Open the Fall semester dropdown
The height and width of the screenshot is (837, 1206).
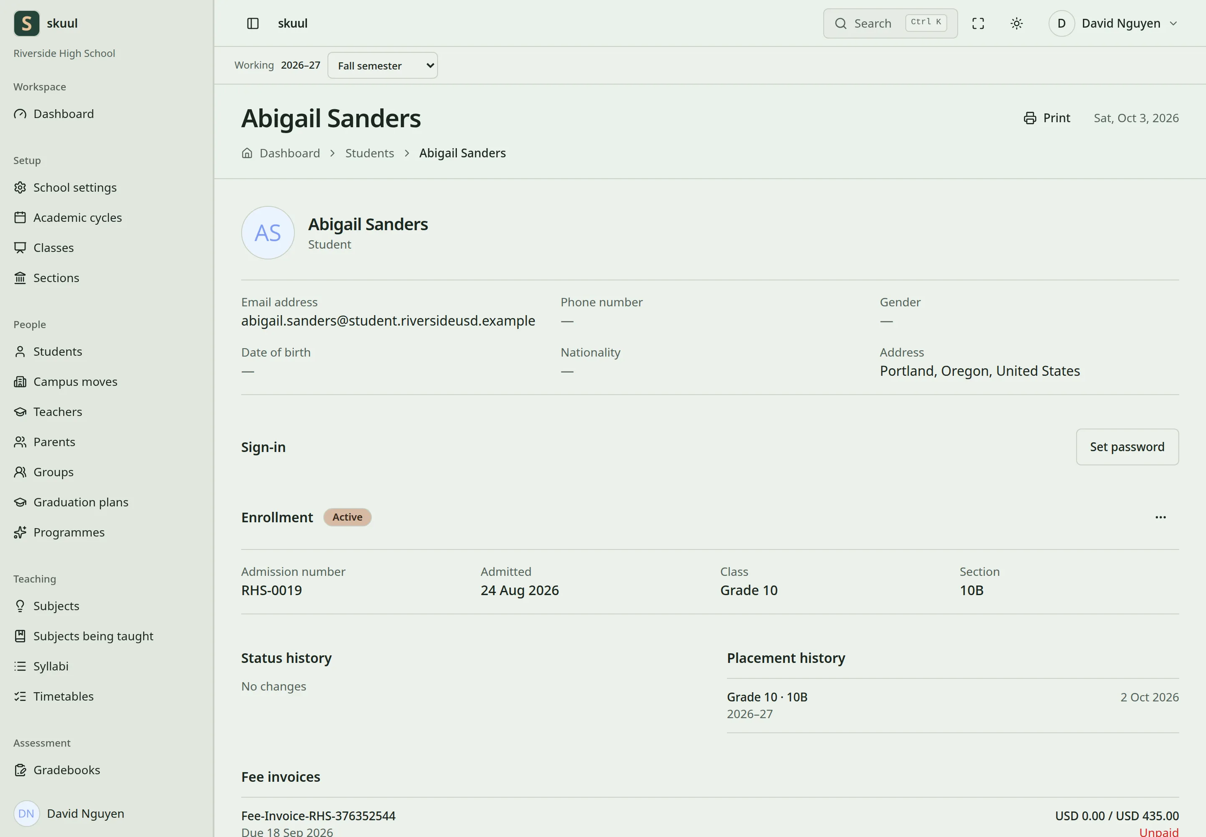[x=382, y=66]
